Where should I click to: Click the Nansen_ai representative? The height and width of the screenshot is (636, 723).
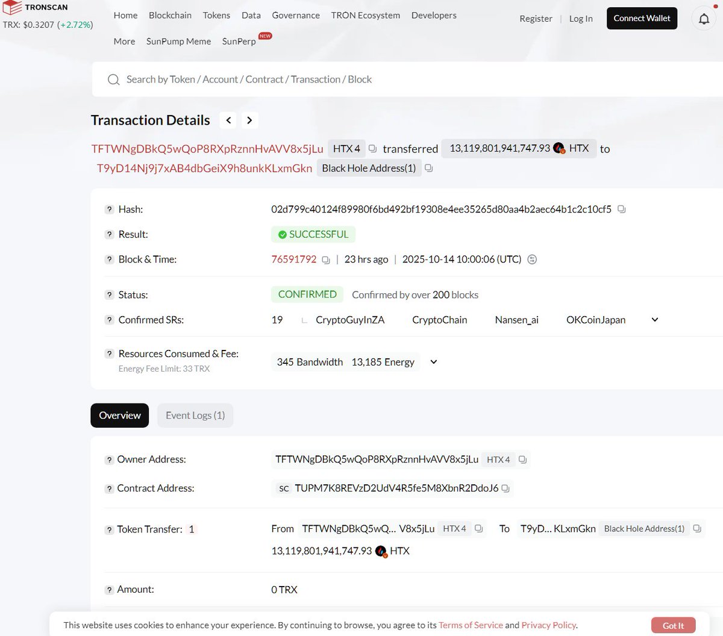(517, 320)
